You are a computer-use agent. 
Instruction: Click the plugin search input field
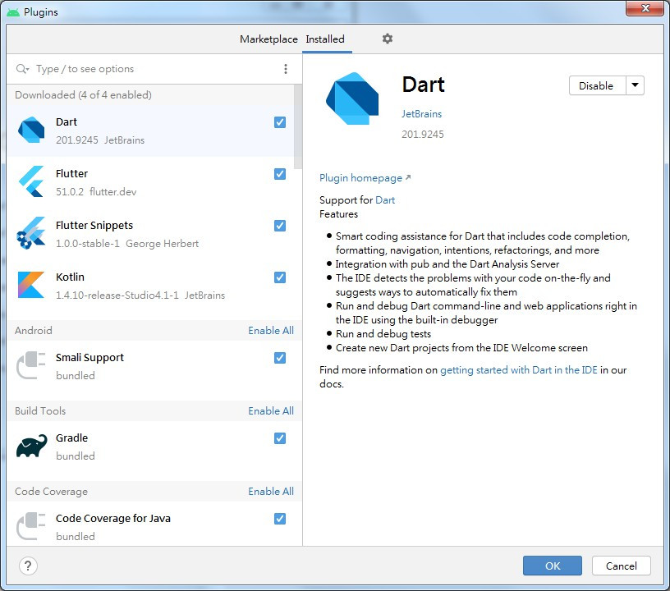point(156,69)
